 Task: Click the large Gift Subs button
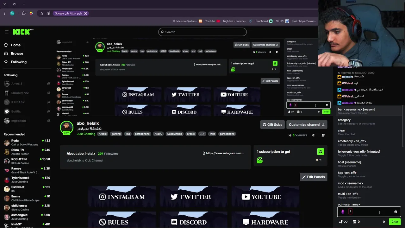pos(272,125)
